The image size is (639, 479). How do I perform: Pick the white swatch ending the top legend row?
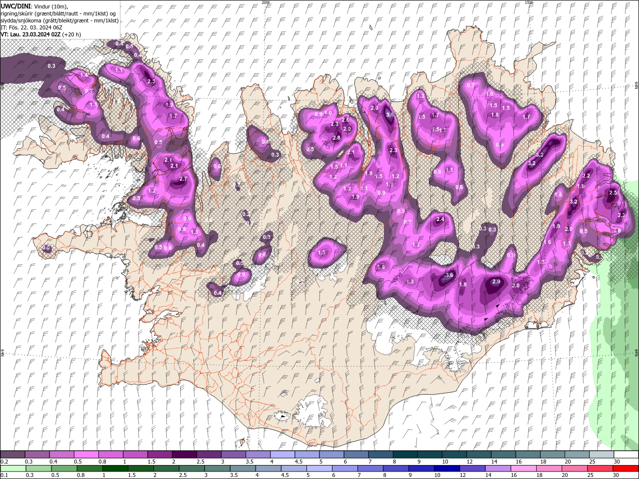(x=626, y=455)
